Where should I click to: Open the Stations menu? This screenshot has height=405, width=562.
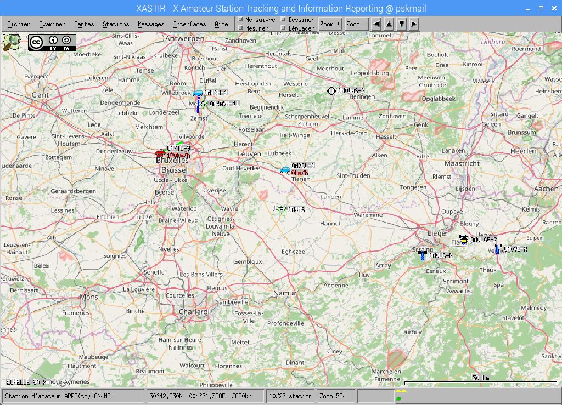click(x=116, y=24)
